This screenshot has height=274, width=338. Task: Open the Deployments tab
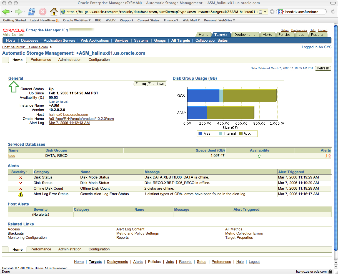click(244, 35)
